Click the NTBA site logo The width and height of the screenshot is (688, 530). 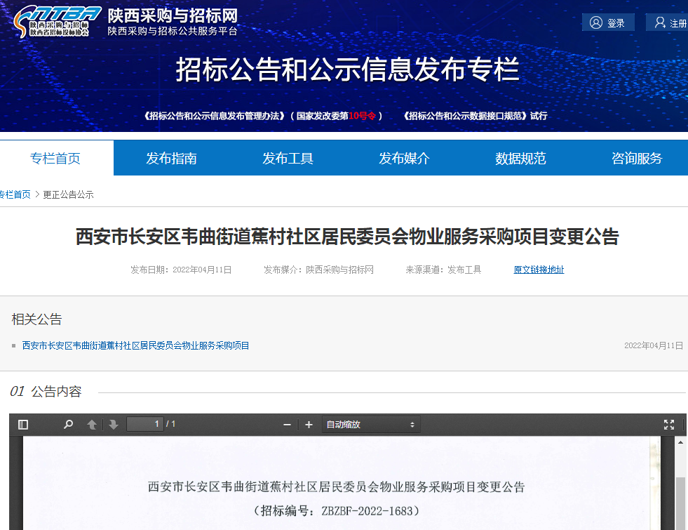pyautogui.click(x=53, y=22)
